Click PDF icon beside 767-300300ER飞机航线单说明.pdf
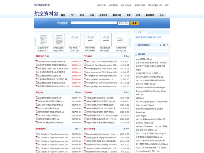The width and height of the screenshot is (204, 153). pos(37,112)
